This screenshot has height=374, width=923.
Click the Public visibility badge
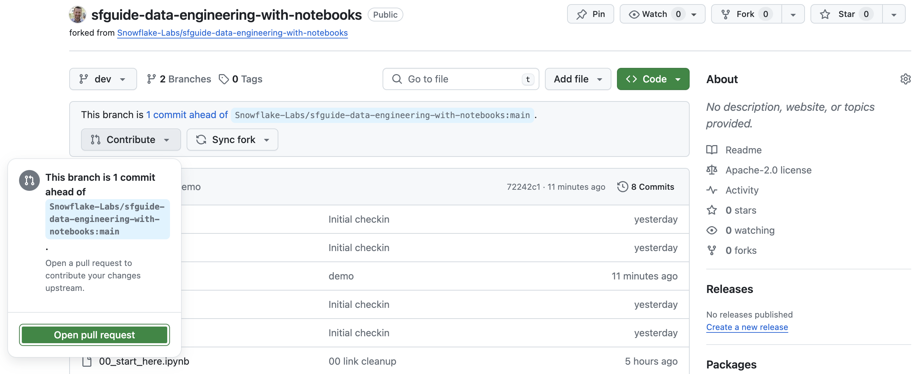point(385,15)
